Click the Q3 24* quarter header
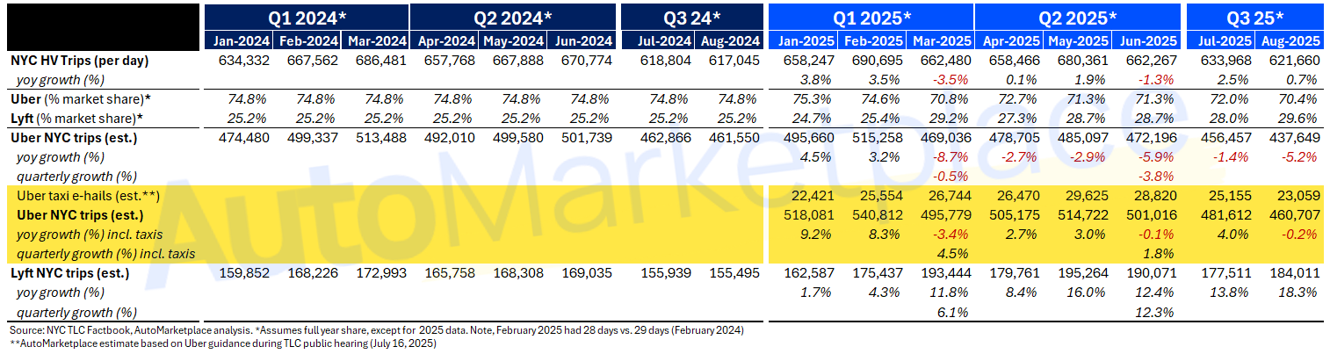The width and height of the screenshot is (1330, 354). (x=690, y=18)
